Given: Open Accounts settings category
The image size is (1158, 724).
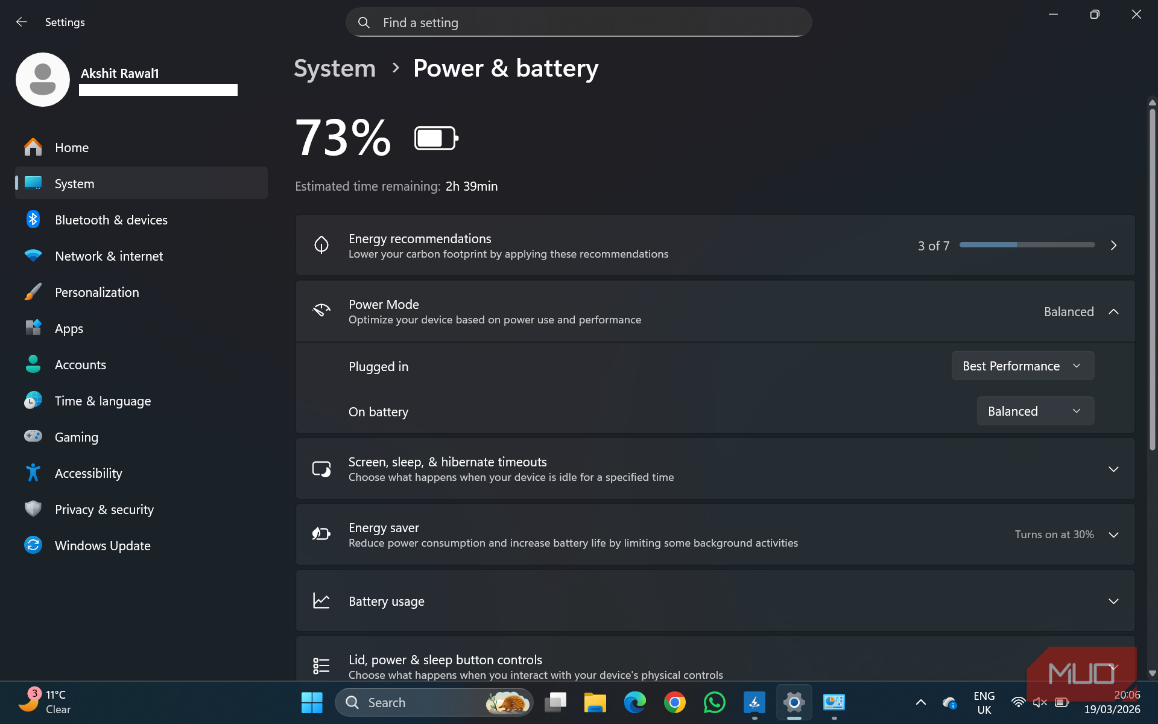Looking at the screenshot, I should [x=141, y=364].
